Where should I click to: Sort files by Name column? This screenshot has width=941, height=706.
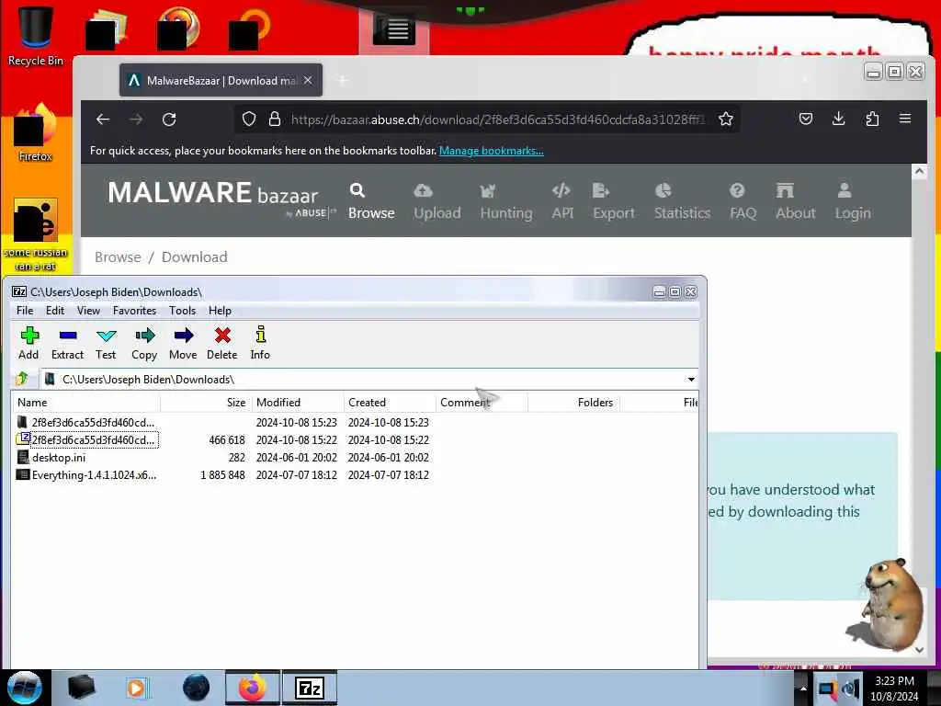pyautogui.click(x=85, y=403)
